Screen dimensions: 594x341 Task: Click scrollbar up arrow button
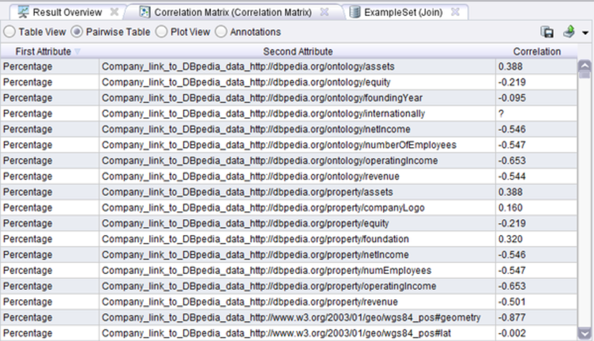pyautogui.click(x=585, y=65)
